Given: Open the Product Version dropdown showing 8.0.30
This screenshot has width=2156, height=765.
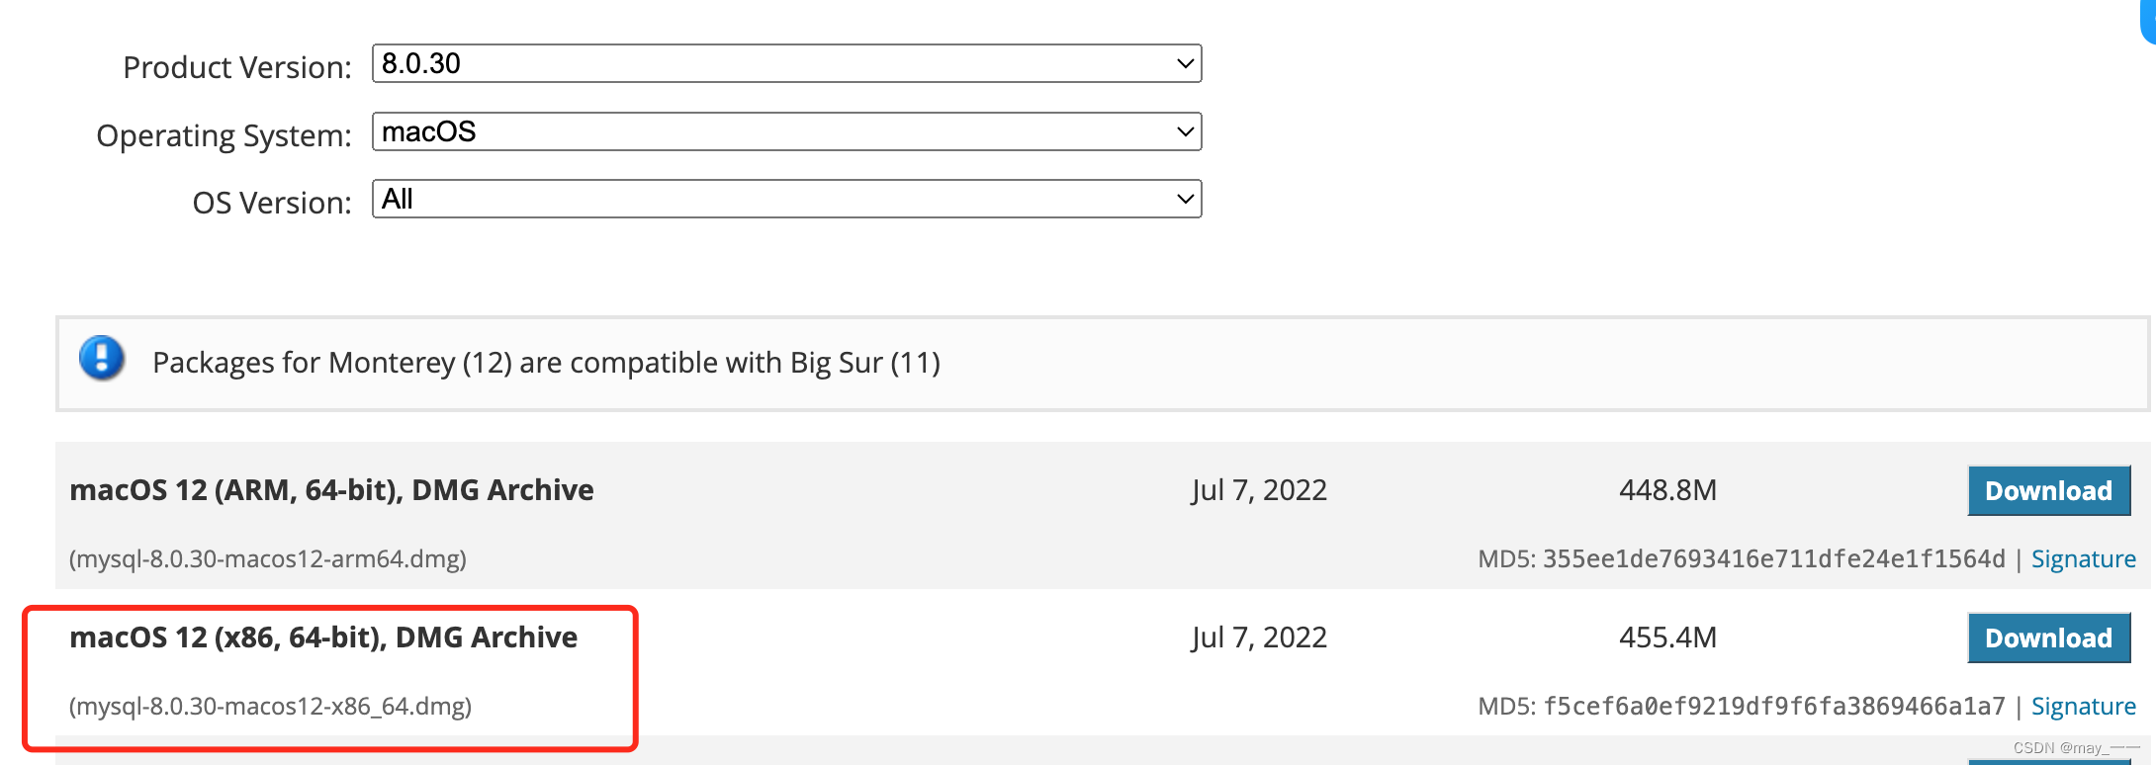Looking at the screenshot, I should [786, 63].
